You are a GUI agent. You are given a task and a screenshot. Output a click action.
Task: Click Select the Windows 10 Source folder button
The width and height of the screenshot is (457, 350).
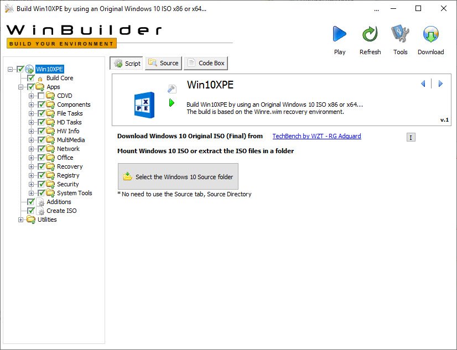pos(178,176)
